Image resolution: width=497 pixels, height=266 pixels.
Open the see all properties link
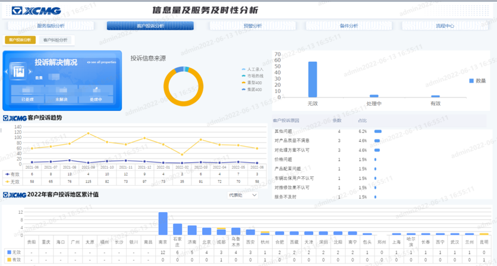pyautogui.click(x=102, y=62)
